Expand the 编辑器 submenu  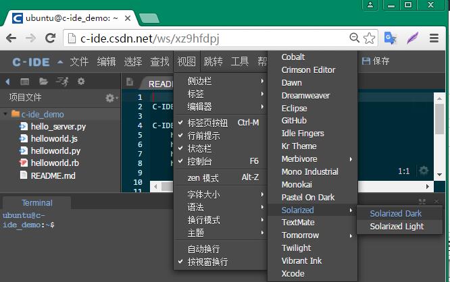221,107
